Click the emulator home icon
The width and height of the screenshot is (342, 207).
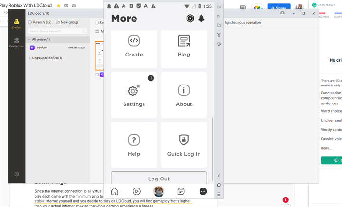point(219,185)
